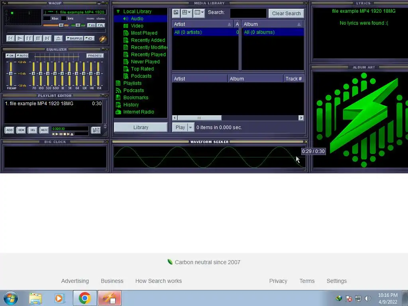The height and width of the screenshot is (306, 408).
Task: Click mini eject button in Playlist Editor
Action: tap(72, 134)
